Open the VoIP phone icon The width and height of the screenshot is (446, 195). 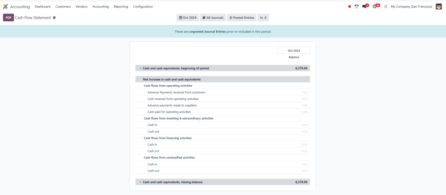(356, 7)
